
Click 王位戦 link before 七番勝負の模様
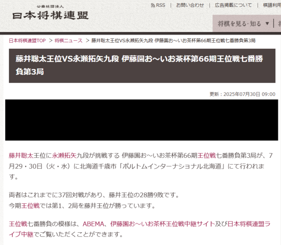tap(18, 224)
